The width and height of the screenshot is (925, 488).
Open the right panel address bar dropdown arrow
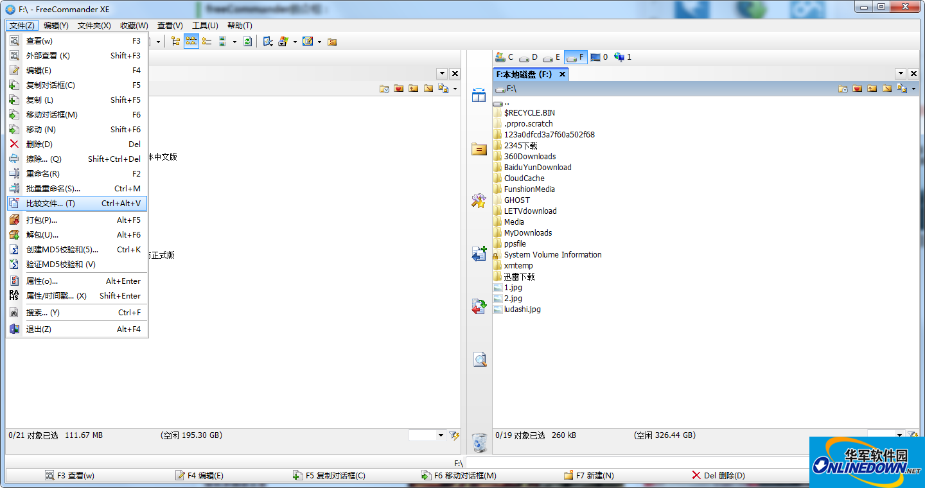click(x=913, y=89)
